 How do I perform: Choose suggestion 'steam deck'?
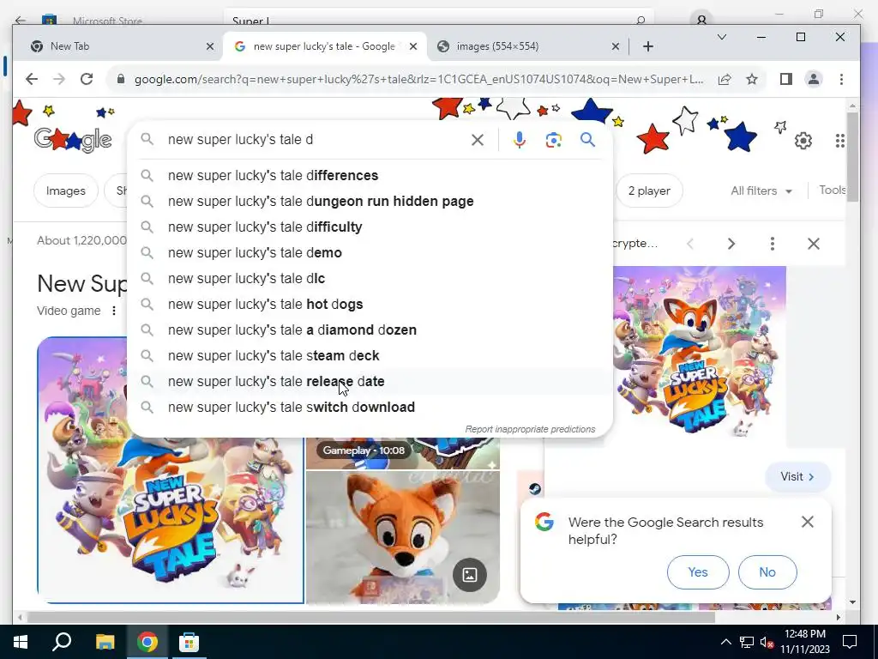[370, 356]
